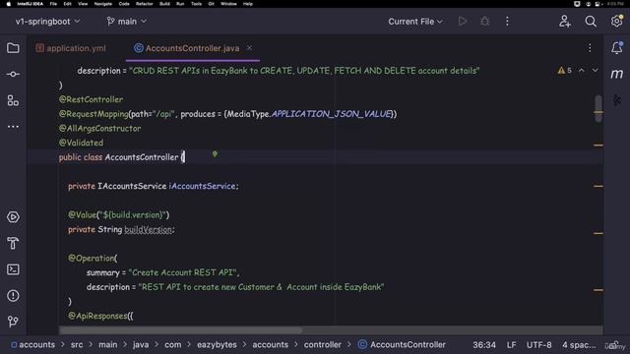Open the Services tool window icon

[x=13, y=217]
